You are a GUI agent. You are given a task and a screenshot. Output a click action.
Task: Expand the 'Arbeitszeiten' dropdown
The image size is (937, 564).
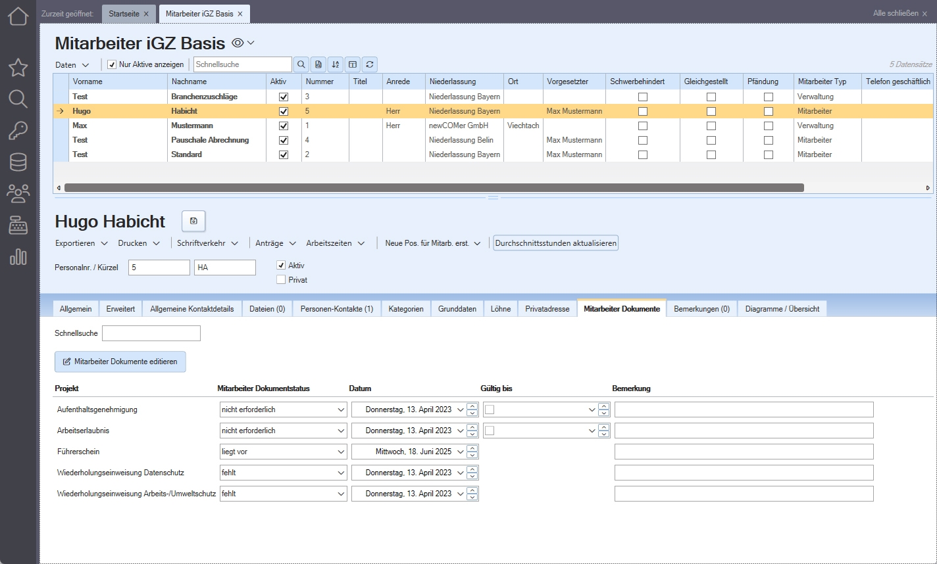(x=335, y=243)
